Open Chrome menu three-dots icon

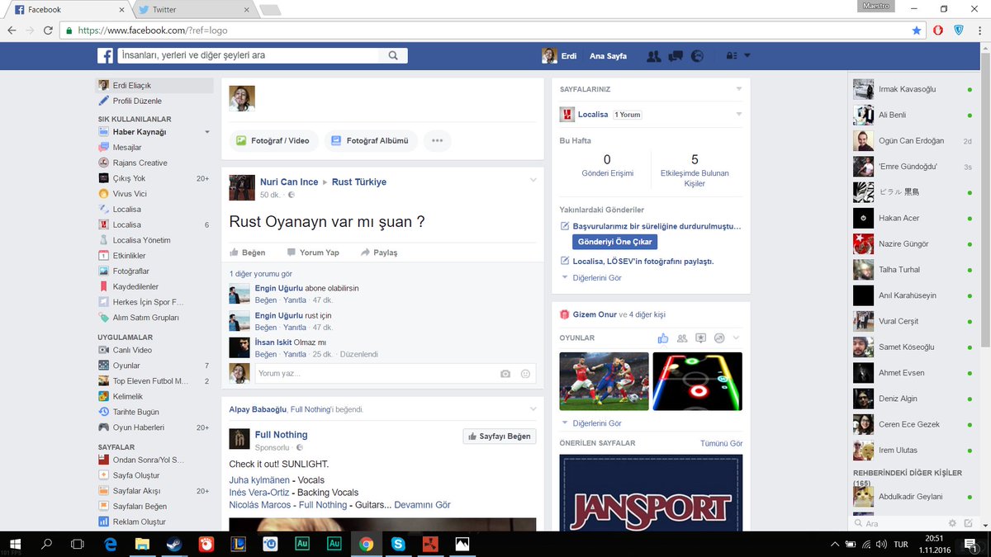[x=979, y=30]
